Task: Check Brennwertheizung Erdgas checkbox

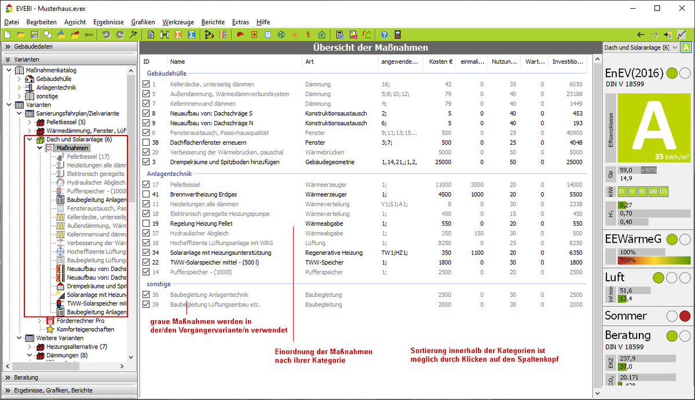Action: pos(146,195)
